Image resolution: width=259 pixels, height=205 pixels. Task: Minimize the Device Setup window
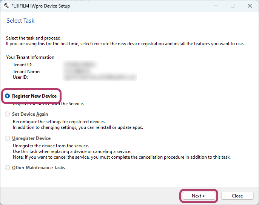coord(215,6)
